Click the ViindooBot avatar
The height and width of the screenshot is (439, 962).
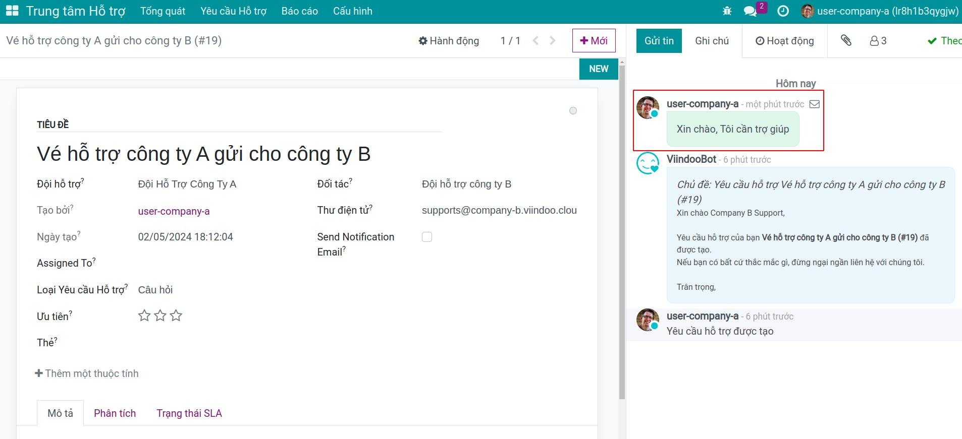coord(648,163)
